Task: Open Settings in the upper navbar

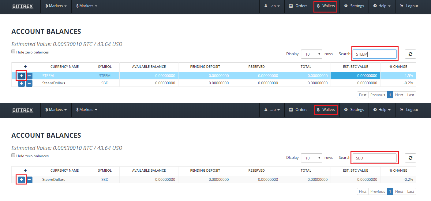Action: tap(354, 6)
